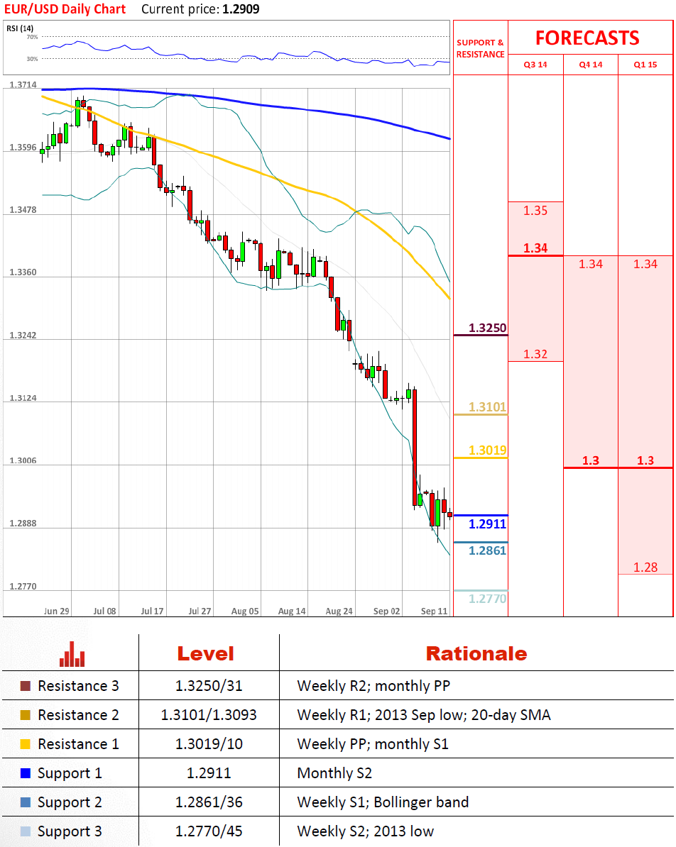
Task: Click the 1.2911 support level marker
Action: pos(487,524)
